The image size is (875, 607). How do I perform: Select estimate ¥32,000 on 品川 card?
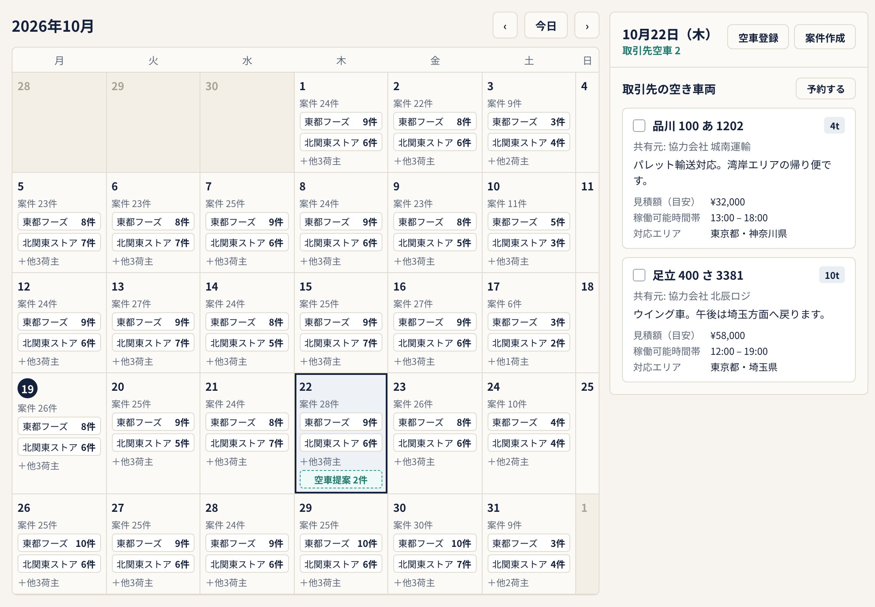(x=728, y=202)
